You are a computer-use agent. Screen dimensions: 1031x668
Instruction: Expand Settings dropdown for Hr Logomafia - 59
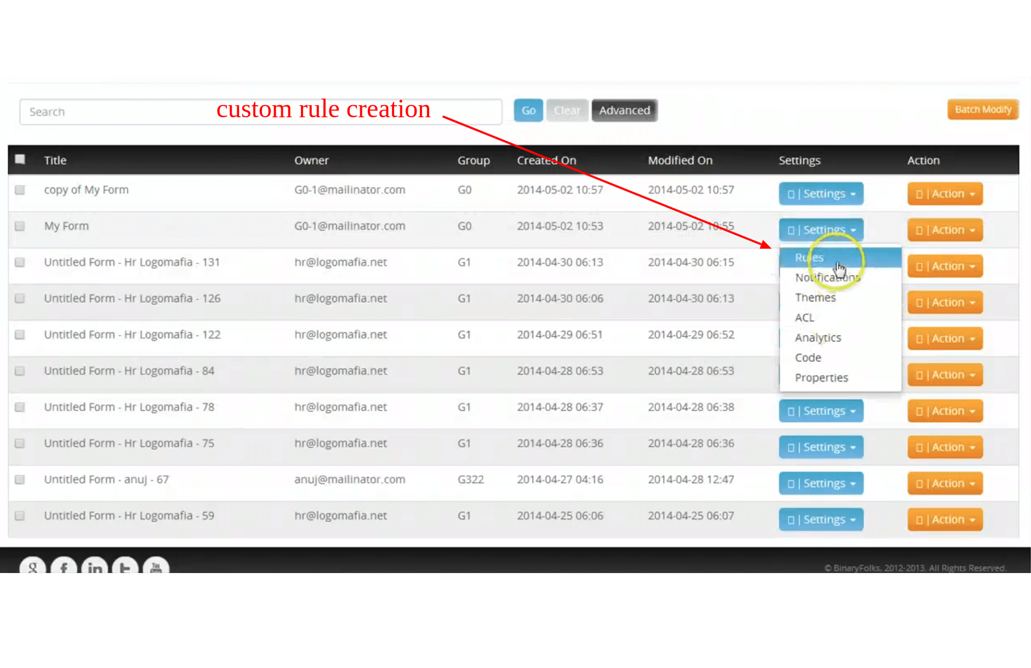(x=820, y=519)
